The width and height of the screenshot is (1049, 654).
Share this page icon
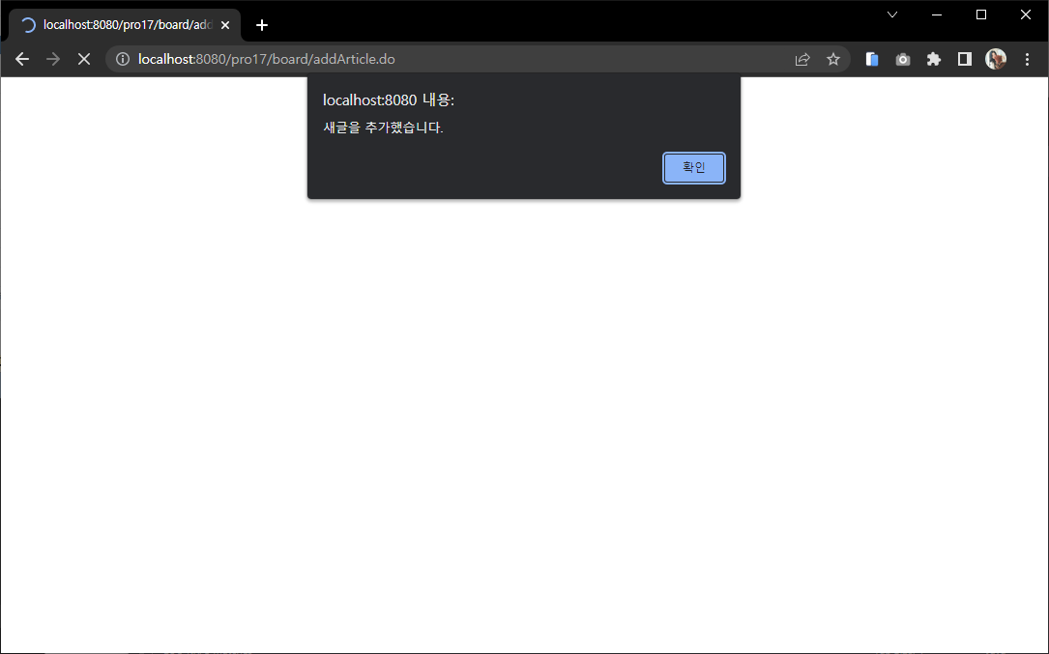pos(802,60)
